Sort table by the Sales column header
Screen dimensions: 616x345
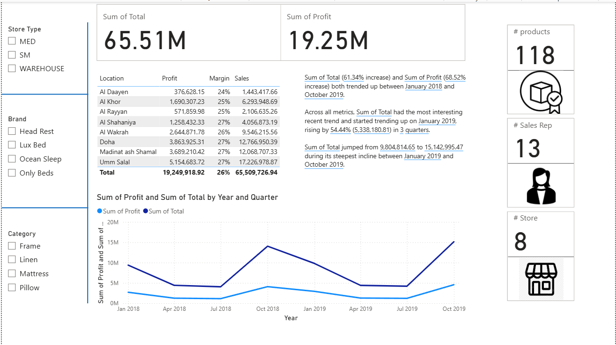[x=242, y=78]
